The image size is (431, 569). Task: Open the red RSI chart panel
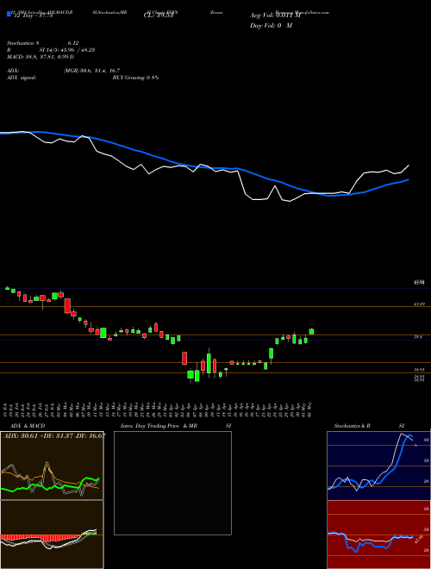click(x=378, y=535)
